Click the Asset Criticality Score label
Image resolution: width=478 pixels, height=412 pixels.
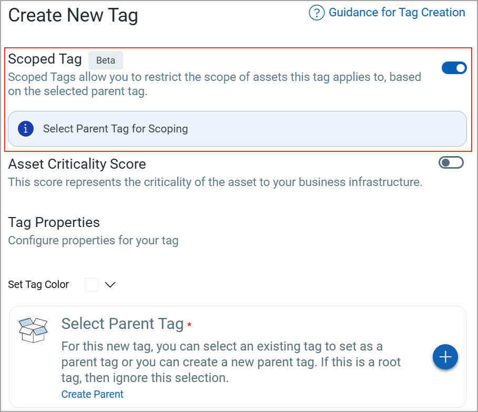click(77, 164)
